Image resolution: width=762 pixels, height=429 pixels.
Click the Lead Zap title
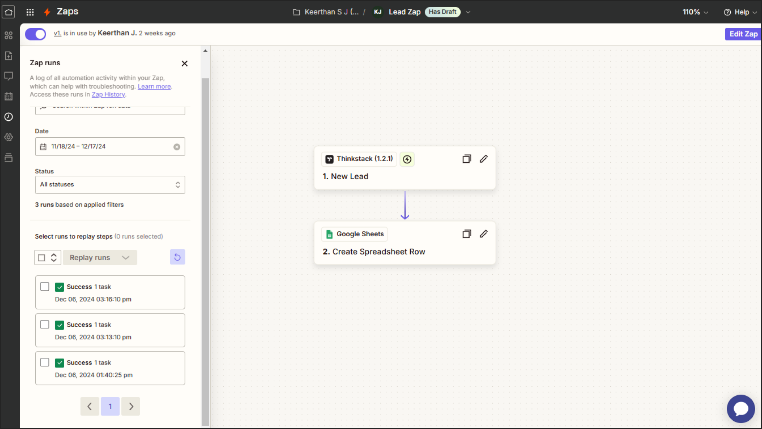[x=404, y=12]
